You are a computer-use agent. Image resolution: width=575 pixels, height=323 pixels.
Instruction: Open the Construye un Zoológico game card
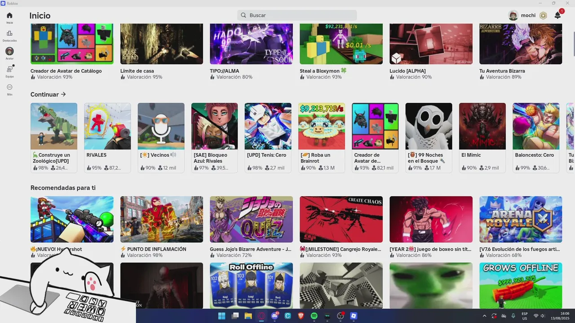[x=54, y=138]
